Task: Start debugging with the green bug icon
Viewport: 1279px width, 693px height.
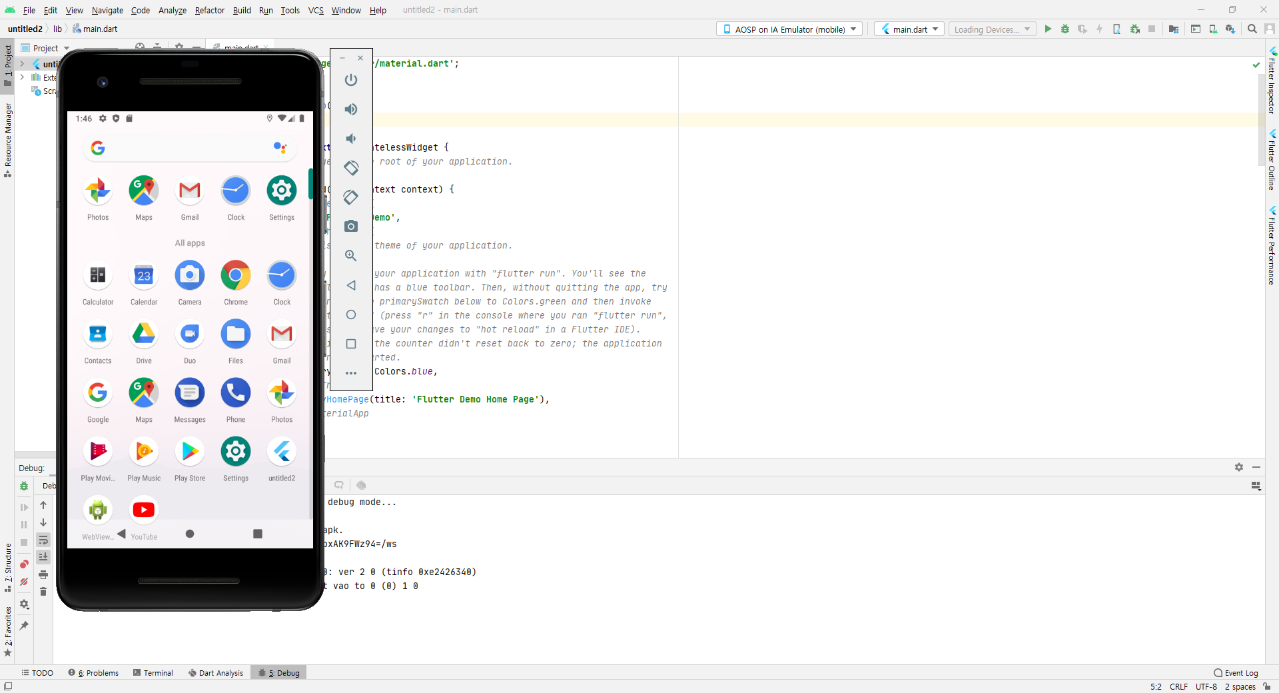Action: tap(1065, 29)
